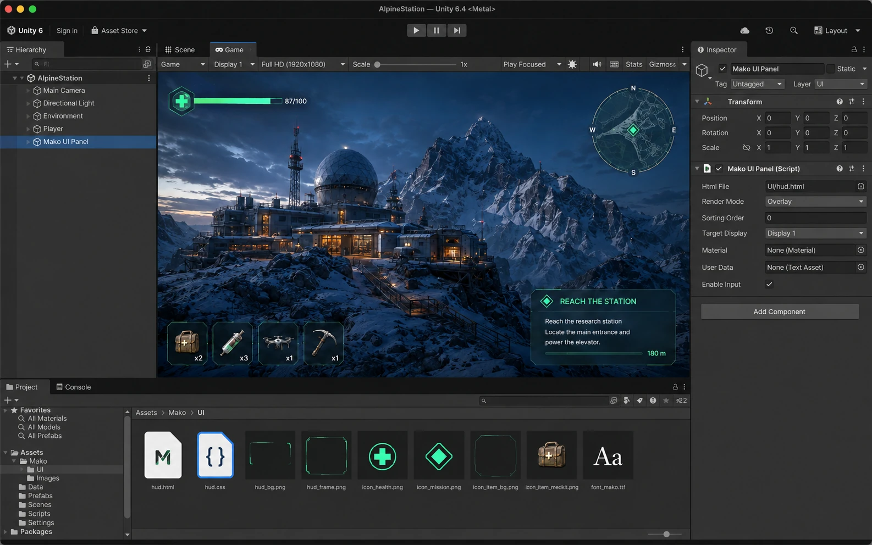872x545 pixels.
Task: Open Transform component help icon
Action: (x=840, y=102)
